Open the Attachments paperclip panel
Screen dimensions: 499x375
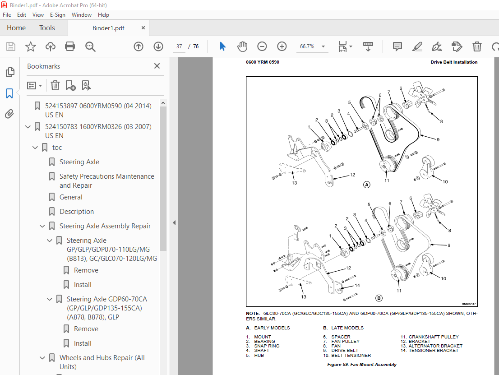coord(9,114)
